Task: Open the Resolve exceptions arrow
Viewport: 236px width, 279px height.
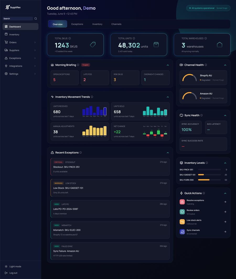Action: point(225,202)
